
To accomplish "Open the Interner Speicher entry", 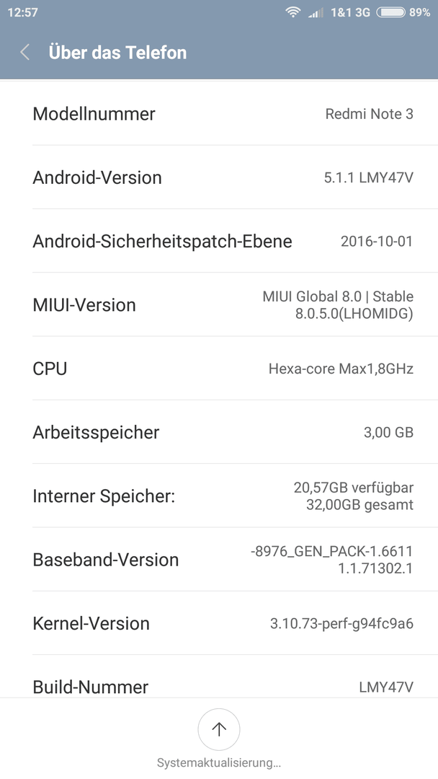I will pos(219,496).
